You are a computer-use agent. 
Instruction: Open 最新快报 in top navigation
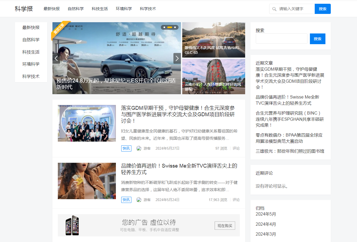coord(52,9)
